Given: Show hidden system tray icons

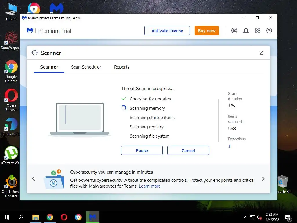Looking at the screenshot, I should [x=245, y=217].
